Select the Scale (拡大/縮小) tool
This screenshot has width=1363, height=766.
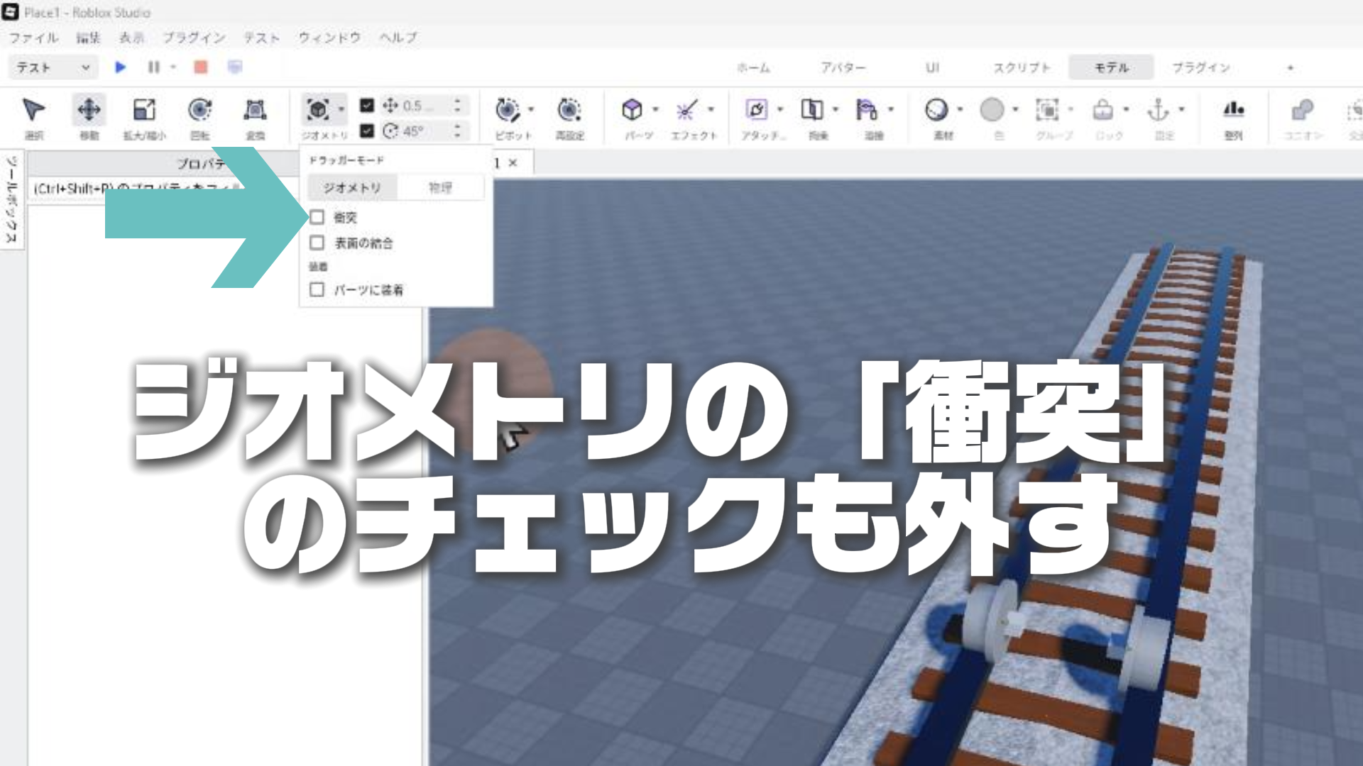click(x=144, y=111)
